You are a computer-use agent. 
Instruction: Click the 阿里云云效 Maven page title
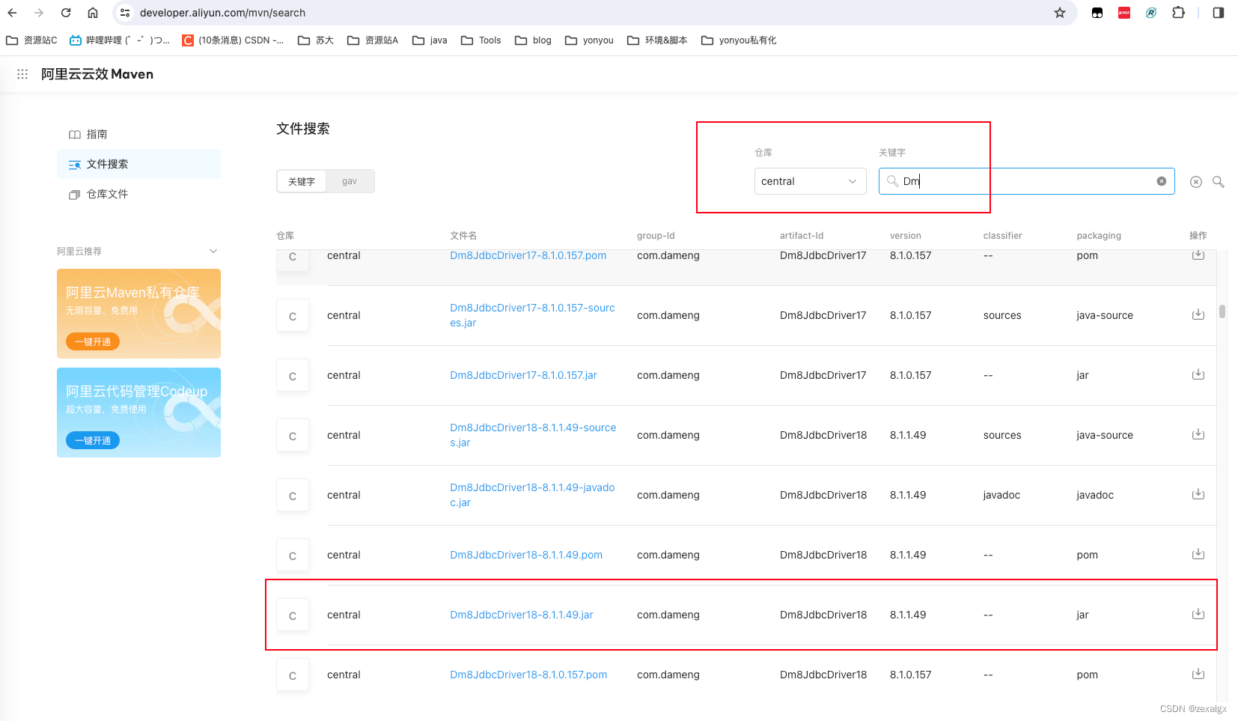pyautogui.click(x=97, y=74)
